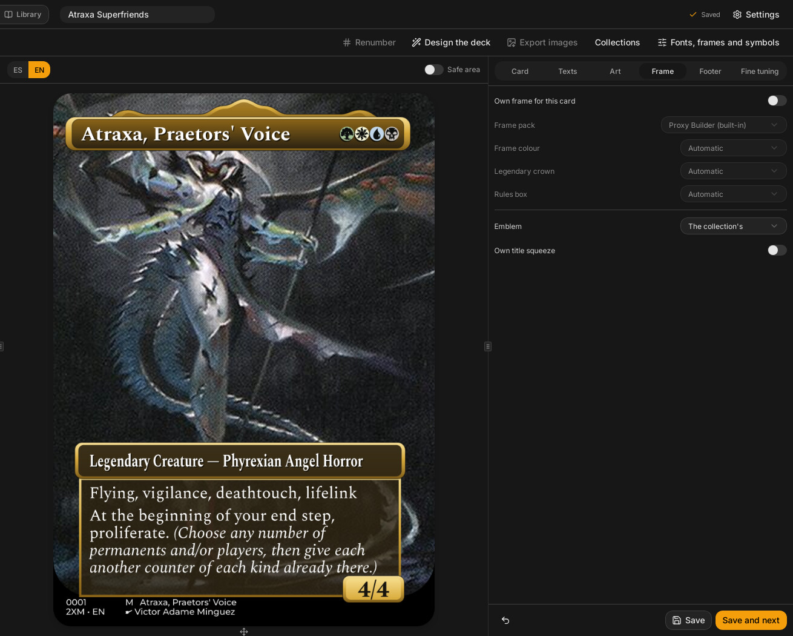
Task: Open the Library book icon
Action: 8,15
